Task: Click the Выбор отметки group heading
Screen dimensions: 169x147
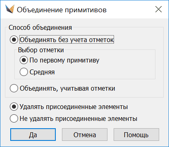Action: (x=41, y=50)
